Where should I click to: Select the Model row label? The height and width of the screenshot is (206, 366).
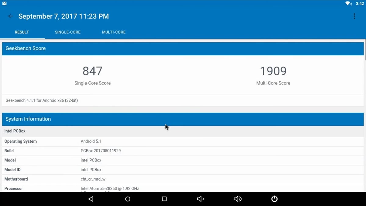point(10,160)
